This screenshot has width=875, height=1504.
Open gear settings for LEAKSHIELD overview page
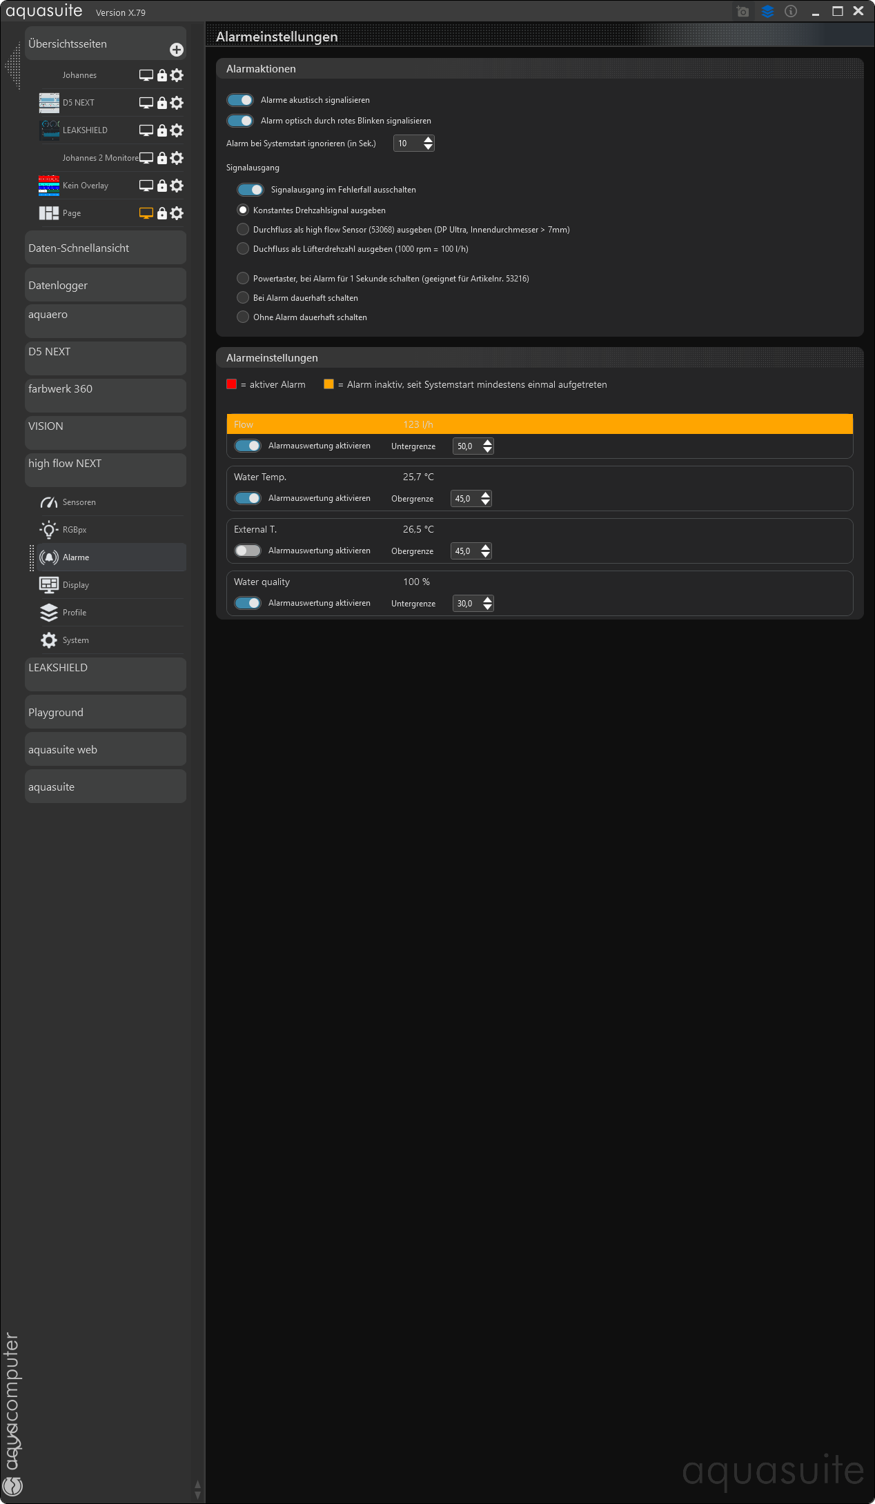click(177, 130)
